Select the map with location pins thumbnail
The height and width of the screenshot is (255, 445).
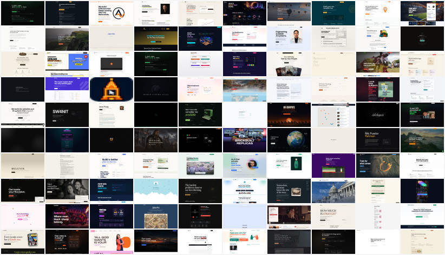coord(333,115)
